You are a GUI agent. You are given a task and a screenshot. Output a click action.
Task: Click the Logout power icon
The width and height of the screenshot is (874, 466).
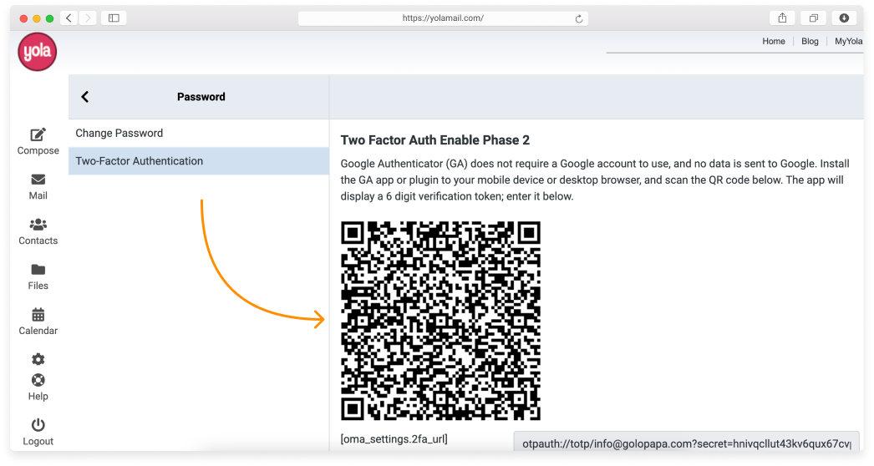tap(38, 425)
